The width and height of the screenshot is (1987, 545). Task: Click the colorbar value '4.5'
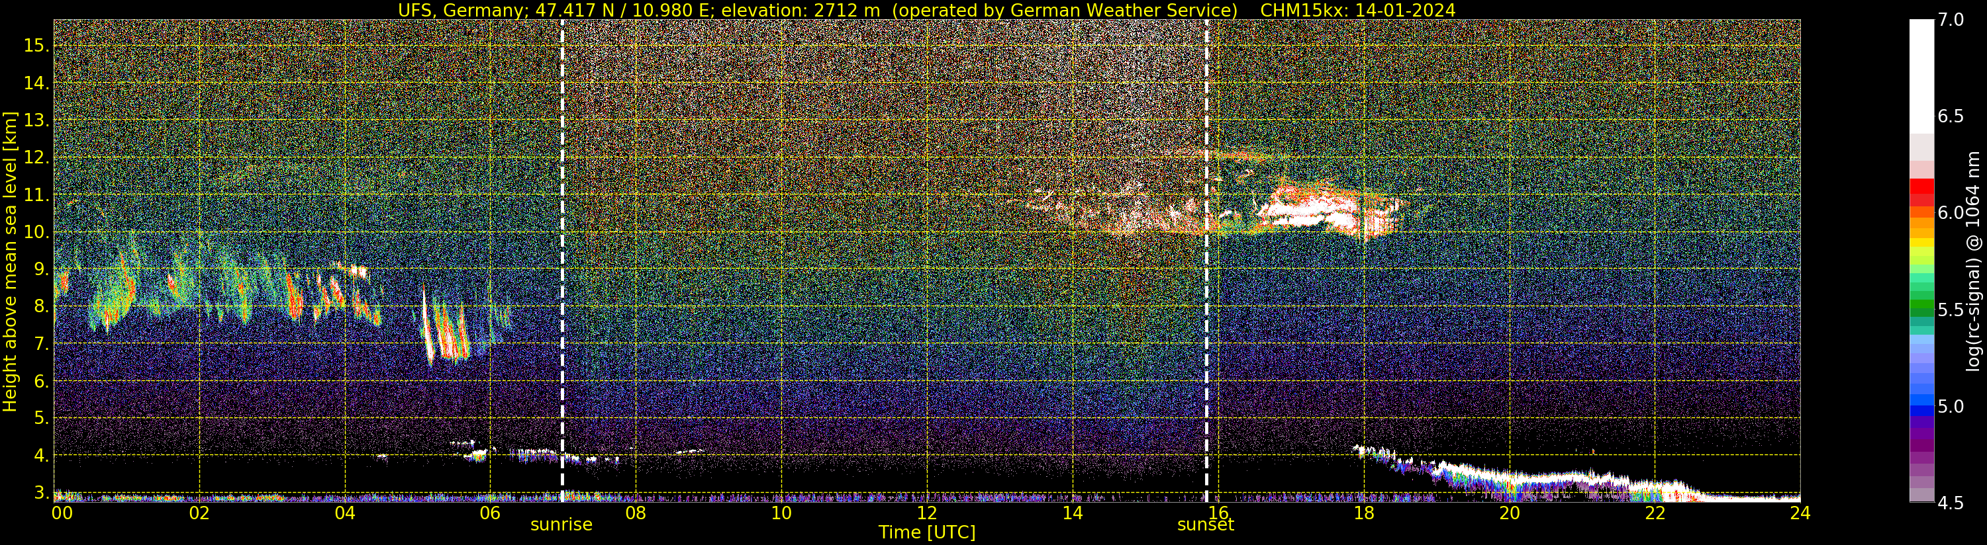[1951, 503]
